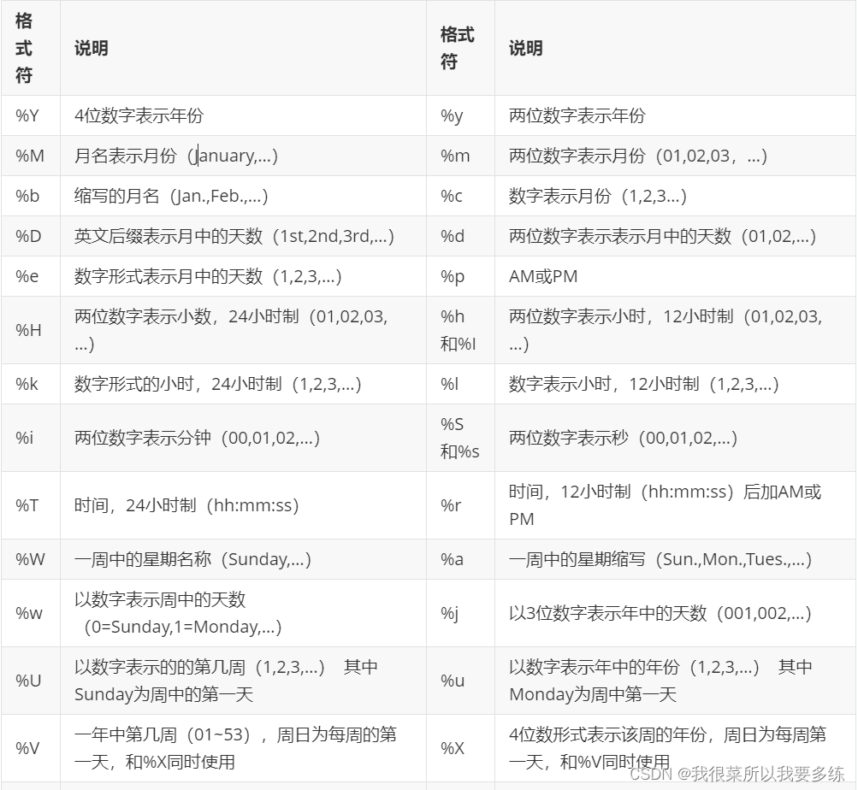The height and width of the screenshot is (790, 858).
Task: Click the two-digit 24小时制 hour description
Action: coord(231,330)
